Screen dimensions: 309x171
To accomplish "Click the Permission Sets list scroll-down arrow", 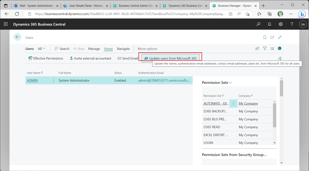I will point(275,143).
